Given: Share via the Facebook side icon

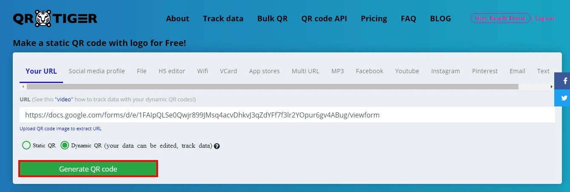Looking at the screenshot, I should click(x=562, y=81).
